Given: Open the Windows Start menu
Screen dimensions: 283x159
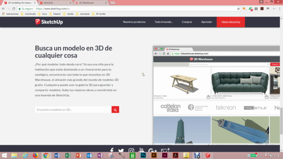Looking at the screenshot, I should point(4,155).
